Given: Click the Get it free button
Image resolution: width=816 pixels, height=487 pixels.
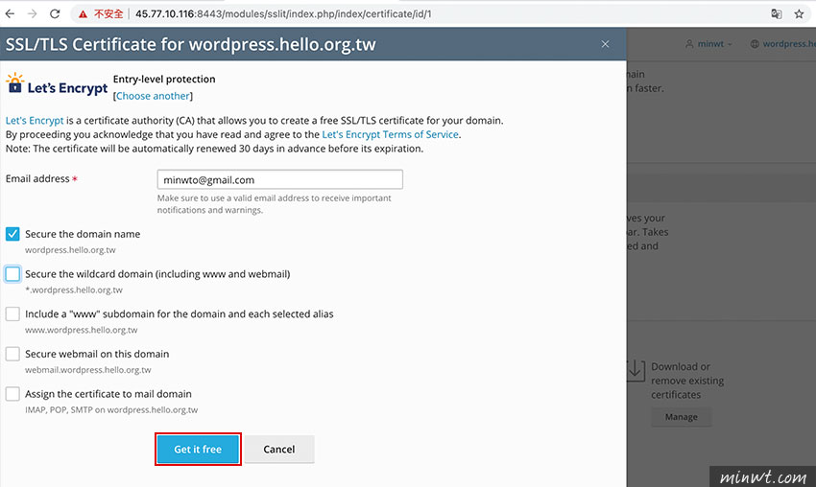Looking at the screenshot, I should pos(198,449).
